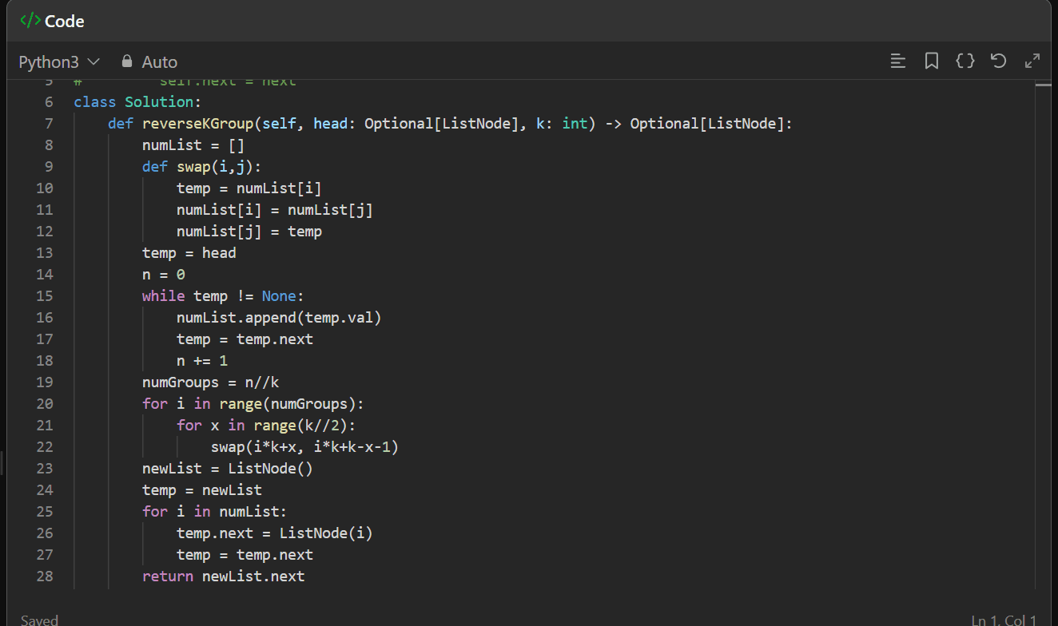
Task: Click the editor's vertical scrollbar
Action: pos(1043,335)
